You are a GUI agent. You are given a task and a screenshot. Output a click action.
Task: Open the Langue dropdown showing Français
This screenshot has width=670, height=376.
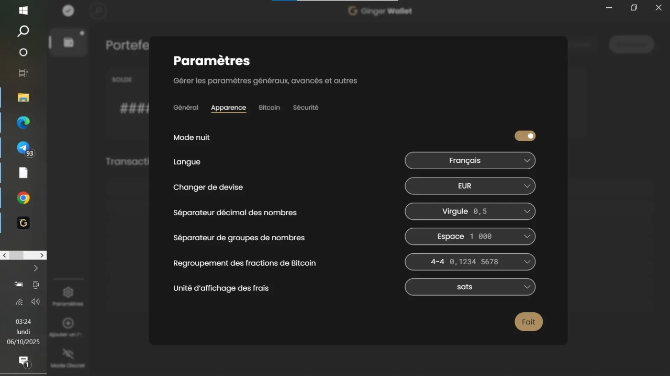point(470,160)
